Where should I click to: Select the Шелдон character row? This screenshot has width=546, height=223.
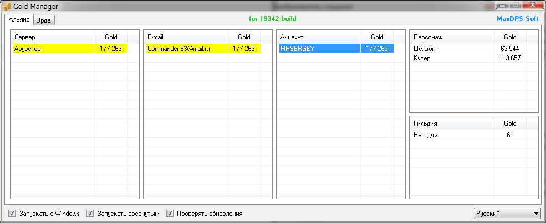(x=451, y=49)
